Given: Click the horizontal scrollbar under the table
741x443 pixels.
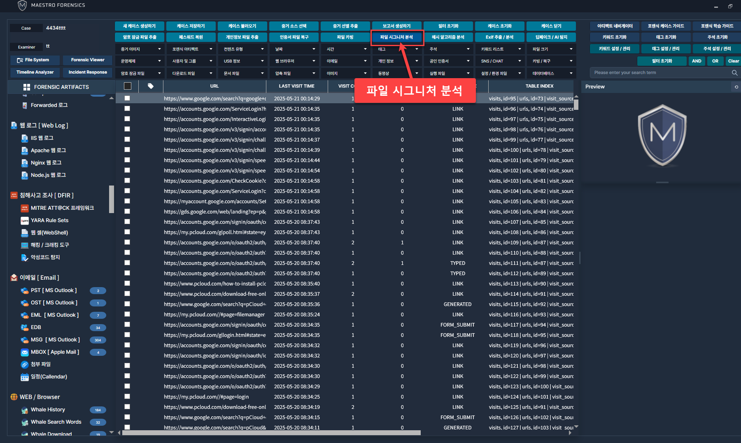Looking at the screenshot, I should tap(271, 433).
